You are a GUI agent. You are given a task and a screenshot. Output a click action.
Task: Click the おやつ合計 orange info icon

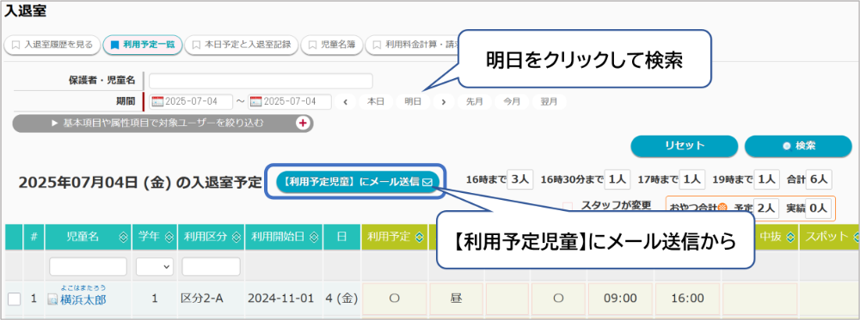point(722,208)
